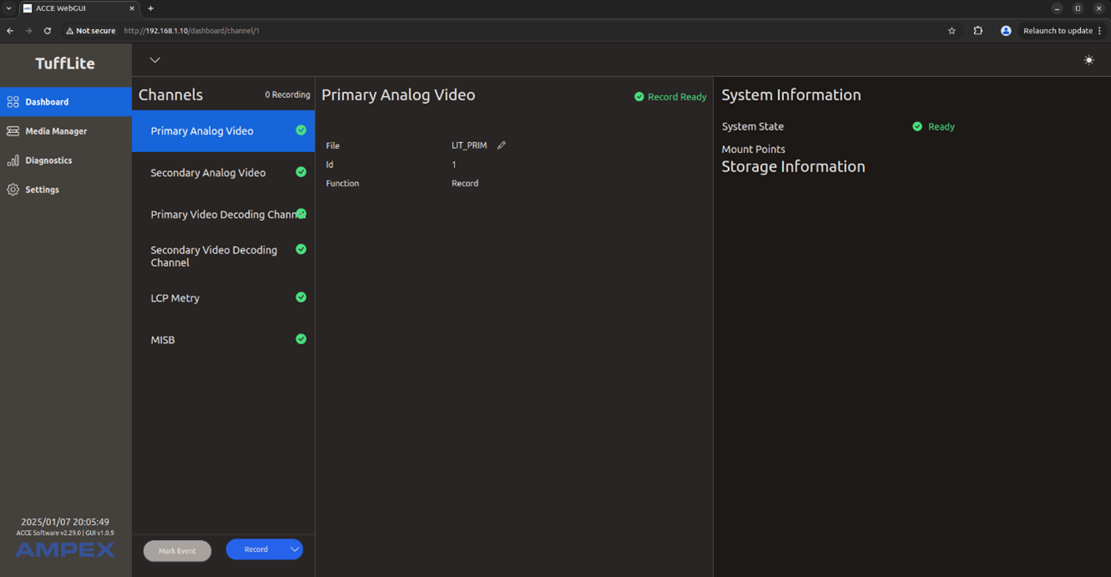Click the AMPEX logo
Viewport: 1111px width, 577px height.
(65, 549)
